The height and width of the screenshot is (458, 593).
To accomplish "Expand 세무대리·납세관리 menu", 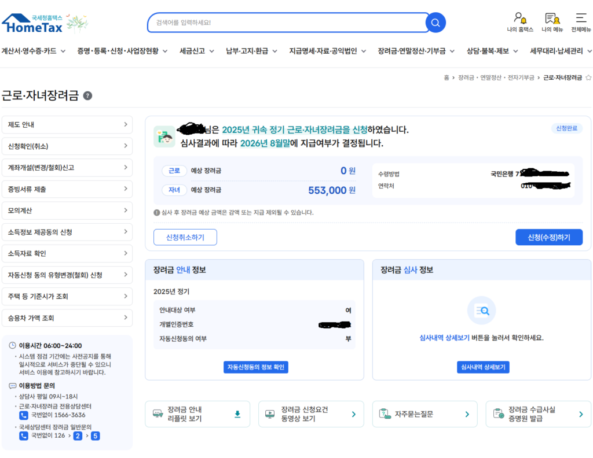I will [x=561, y=51].
